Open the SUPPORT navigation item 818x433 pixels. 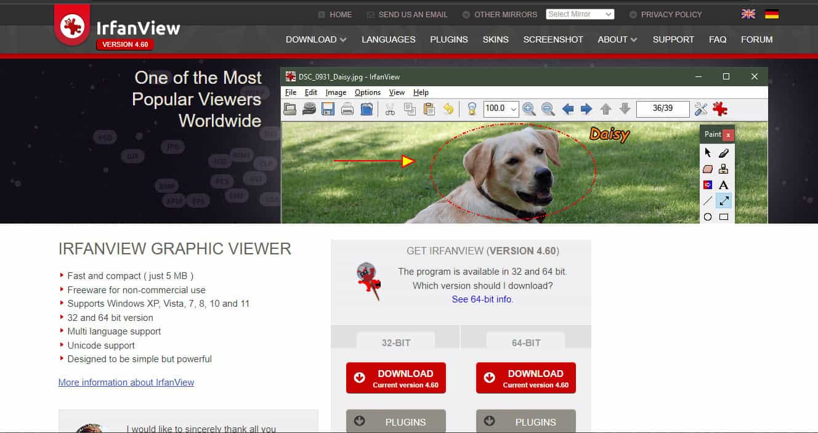tap(673, 39)
